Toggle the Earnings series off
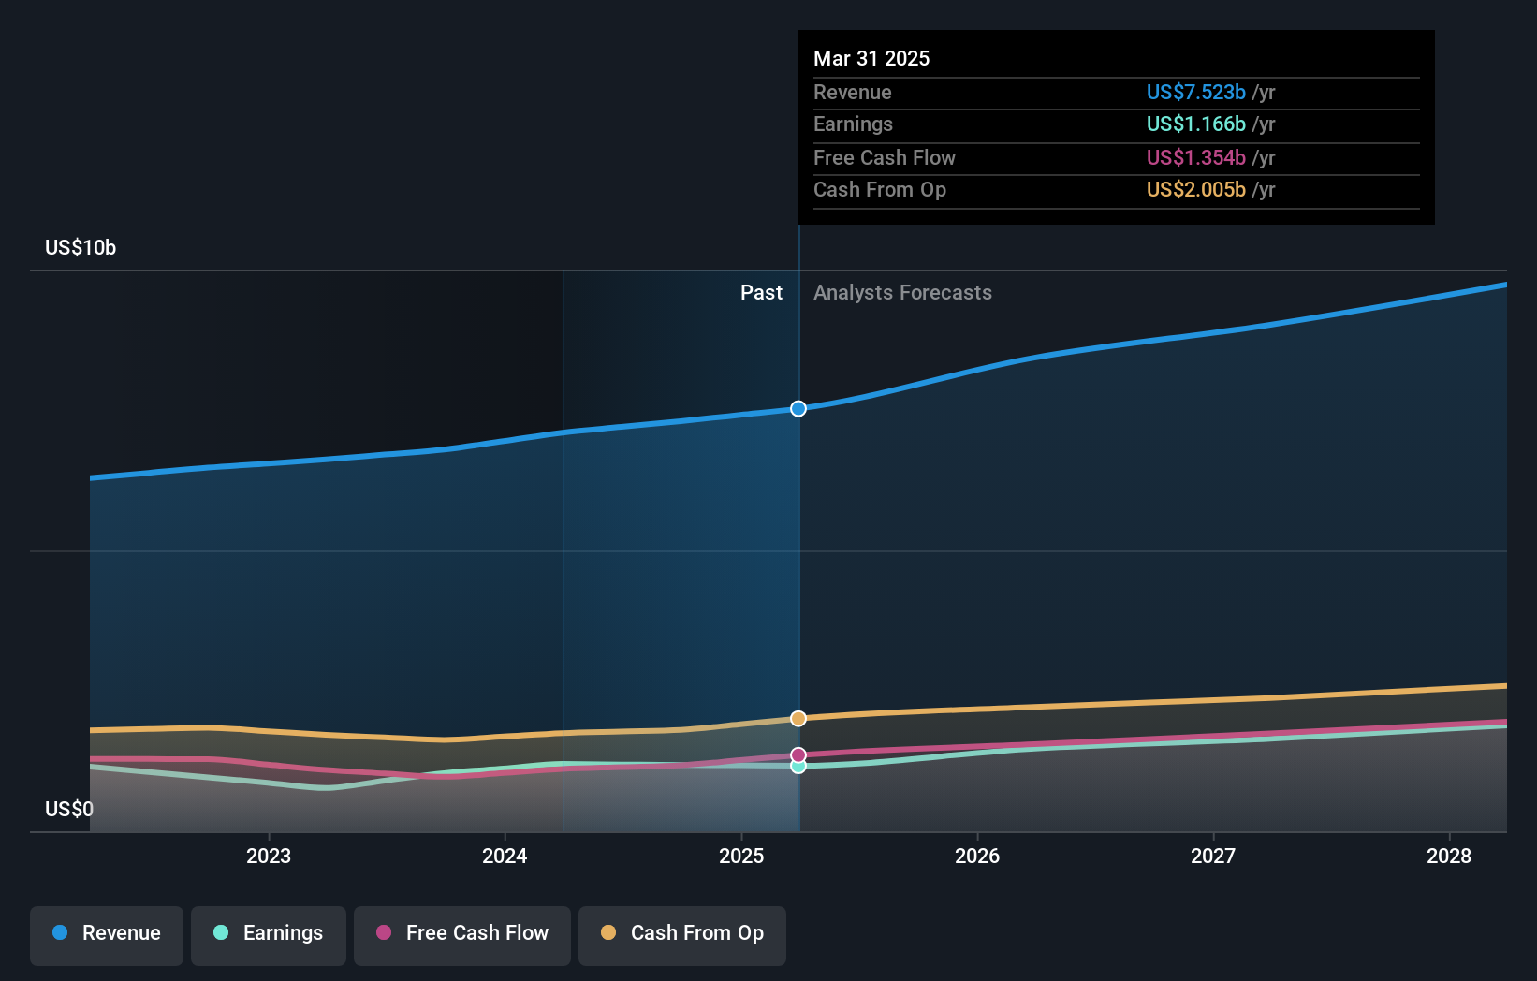Viewport: 1537px width, 981px height. point(269,935)
